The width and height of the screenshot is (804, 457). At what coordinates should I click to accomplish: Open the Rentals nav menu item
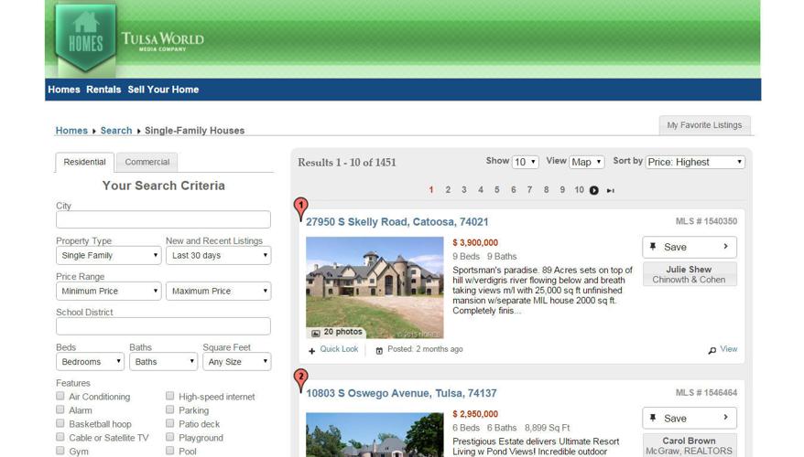pos(103,90)
